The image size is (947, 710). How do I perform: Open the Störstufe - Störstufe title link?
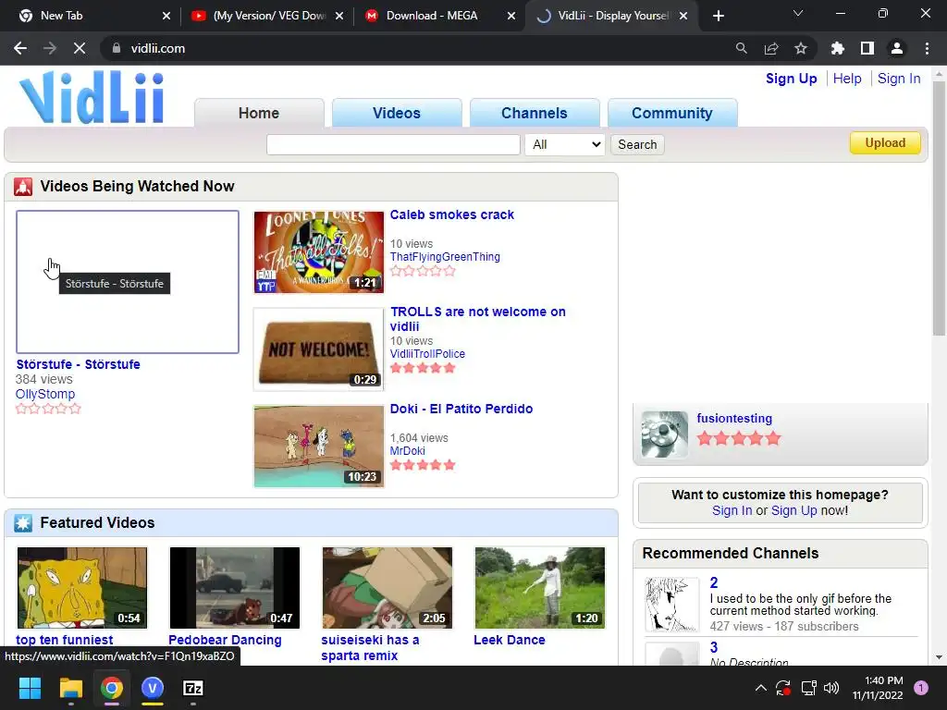coord(78,364)
